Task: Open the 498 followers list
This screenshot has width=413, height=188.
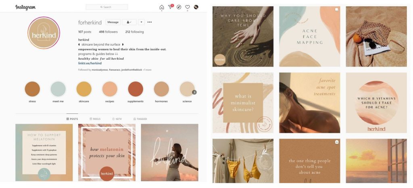Action: (108, 32)
